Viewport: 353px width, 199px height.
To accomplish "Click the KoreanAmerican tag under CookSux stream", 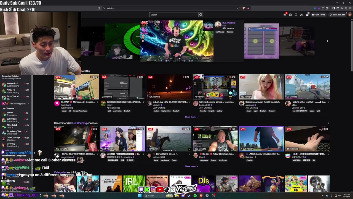I will pyautogui.click(x=80, y=111).
